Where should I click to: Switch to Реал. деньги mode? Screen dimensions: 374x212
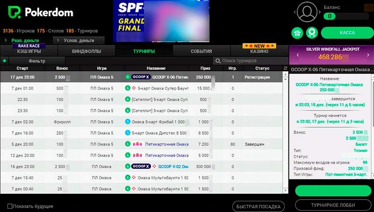point(25,41)
